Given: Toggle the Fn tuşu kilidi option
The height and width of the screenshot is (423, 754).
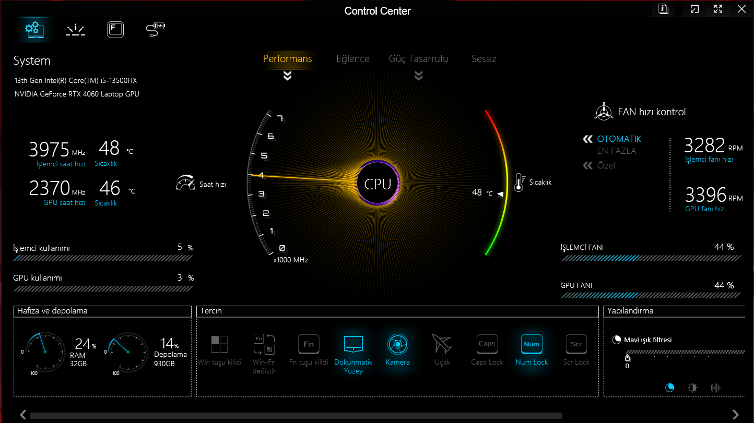Looking at the screenshot, I should point(309,350).
